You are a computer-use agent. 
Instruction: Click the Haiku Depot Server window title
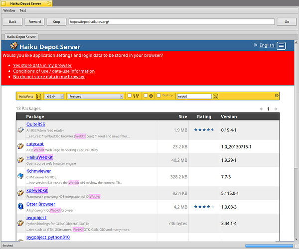click(x=25, y=3)
